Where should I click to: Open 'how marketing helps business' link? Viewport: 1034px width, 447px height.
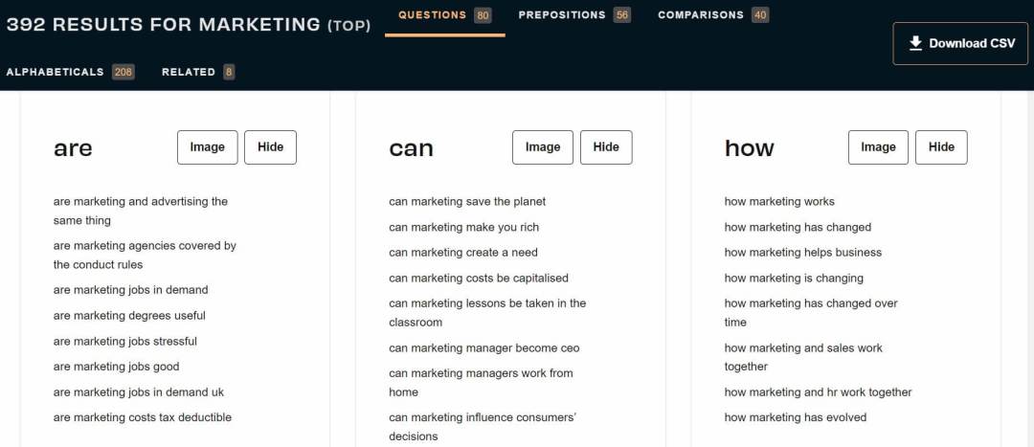(802, 253)
